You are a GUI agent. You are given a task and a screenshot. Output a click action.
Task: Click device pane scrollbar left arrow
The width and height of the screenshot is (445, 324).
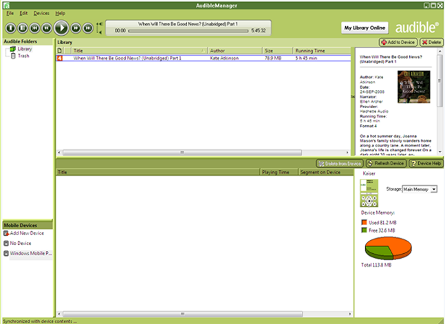pyautogui.click(x=59, y=314)
